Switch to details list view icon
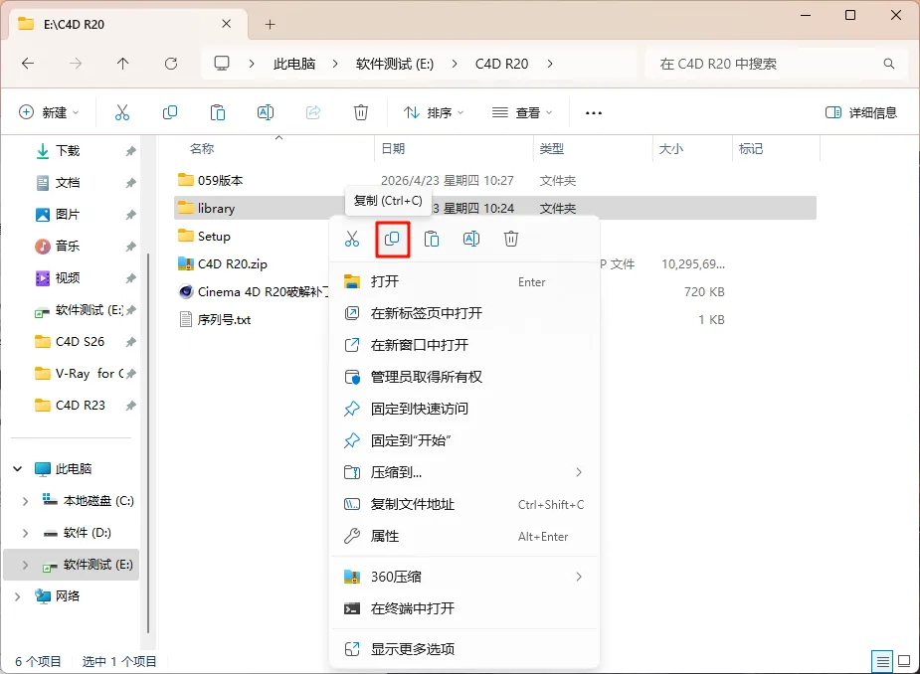The width and height of the screenshot is (920, 674). tap(882, 662)
